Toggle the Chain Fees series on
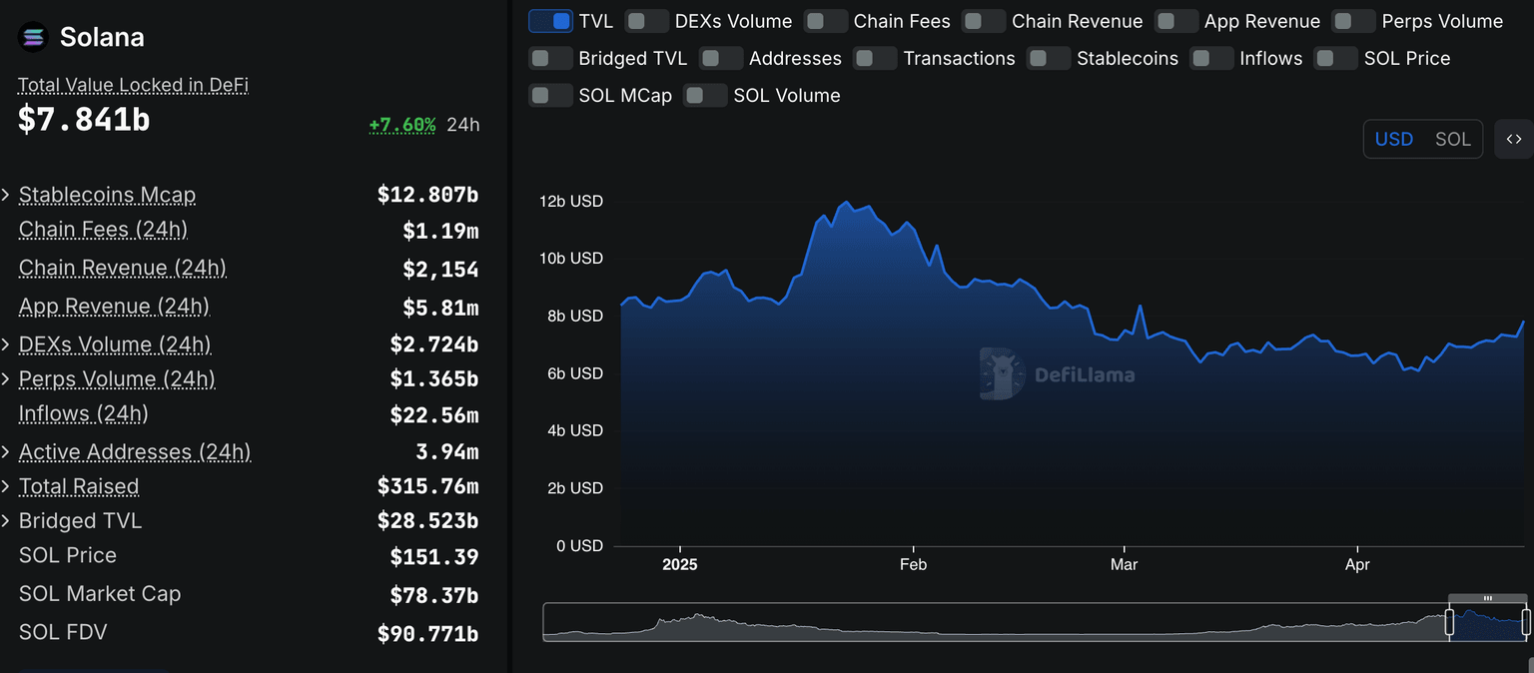This screenshot has width=1534, height=673. (x=825, y=21)
